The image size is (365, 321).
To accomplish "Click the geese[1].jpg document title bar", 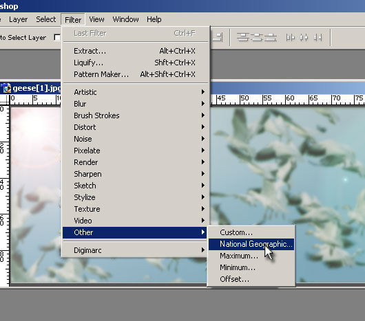I will pyautogui.click(x=287, y=88).
